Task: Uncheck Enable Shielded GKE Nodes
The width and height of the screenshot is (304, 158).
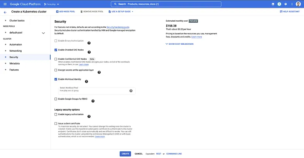Action: [x=56, y=50]
